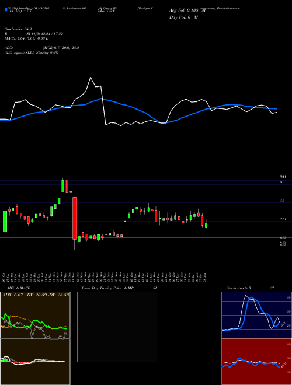Image resolution: width=292 pixels, height=385 pixels.
Task: Click the 'ADX signal: SELL Slowing @ 6%' text
Action: coord(32,52)
